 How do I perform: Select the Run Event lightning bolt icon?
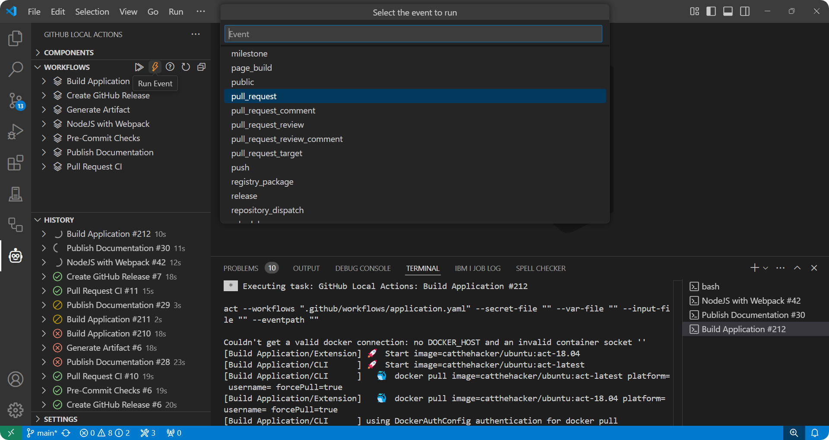(x=155, y=67)
